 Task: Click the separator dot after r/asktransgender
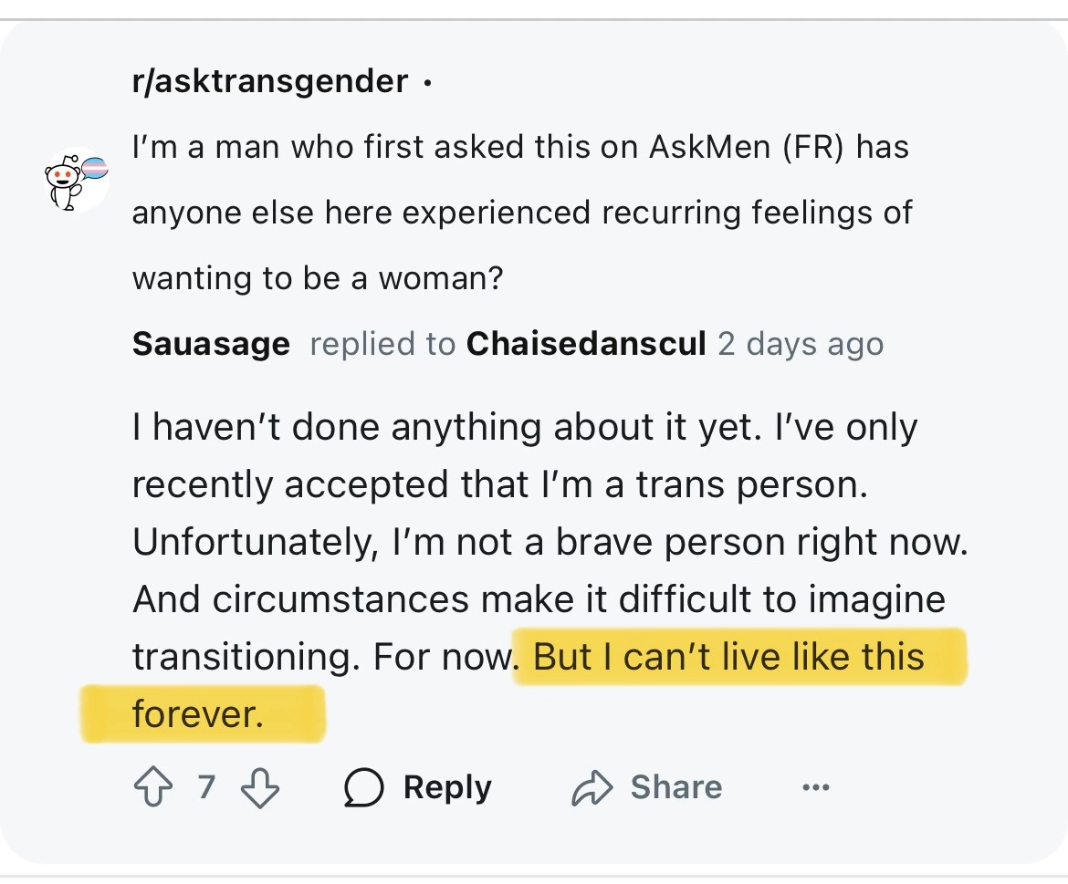(427, 84)
